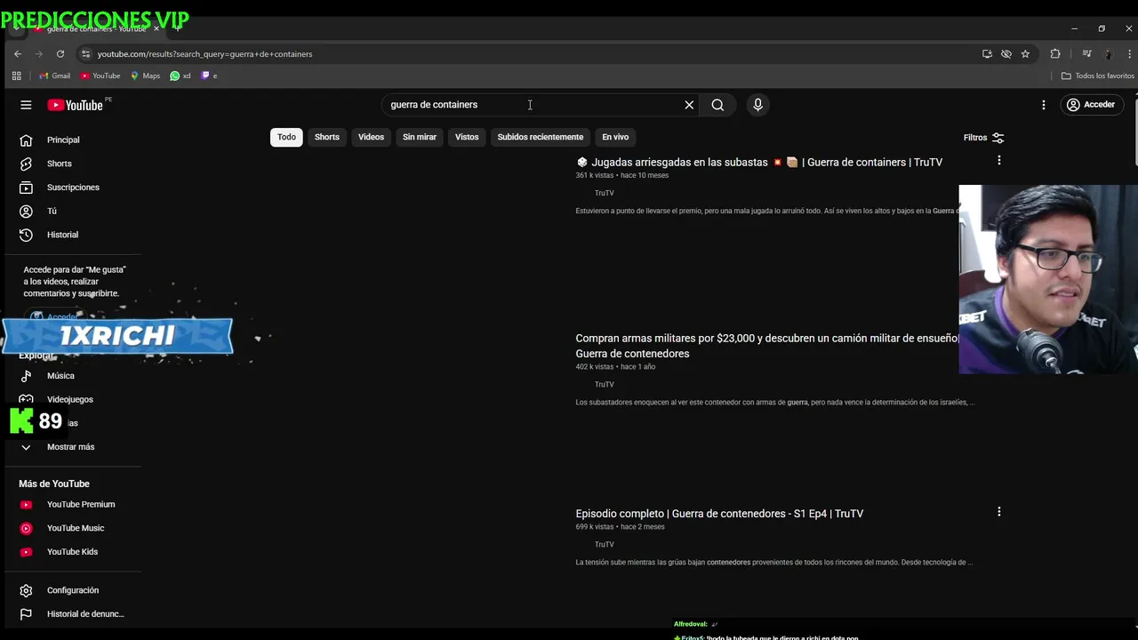Click the text 361 k vistas hace 10 meses
Image resolution: width=1138 pixels, height=640 pixels.
tap(622, 176)
